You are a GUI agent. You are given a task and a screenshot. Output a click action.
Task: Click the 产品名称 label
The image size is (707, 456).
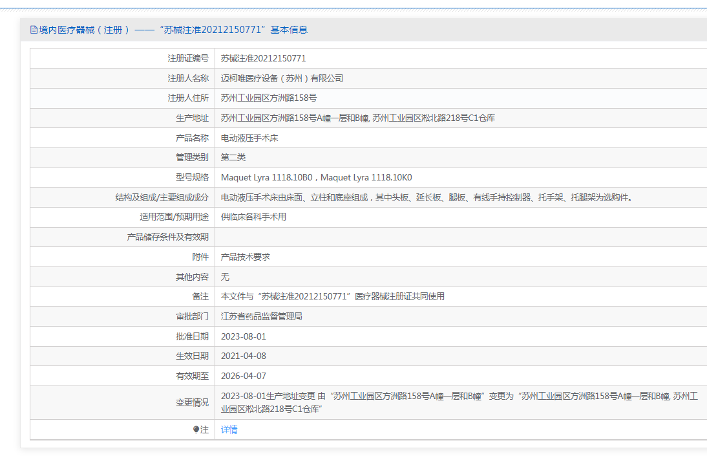[192, 138]
